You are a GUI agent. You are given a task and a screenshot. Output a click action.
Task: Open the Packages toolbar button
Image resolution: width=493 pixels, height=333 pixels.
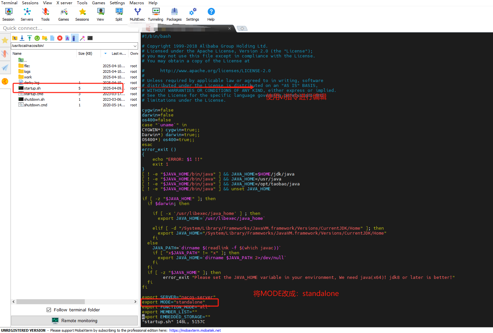tap(174, 15)
